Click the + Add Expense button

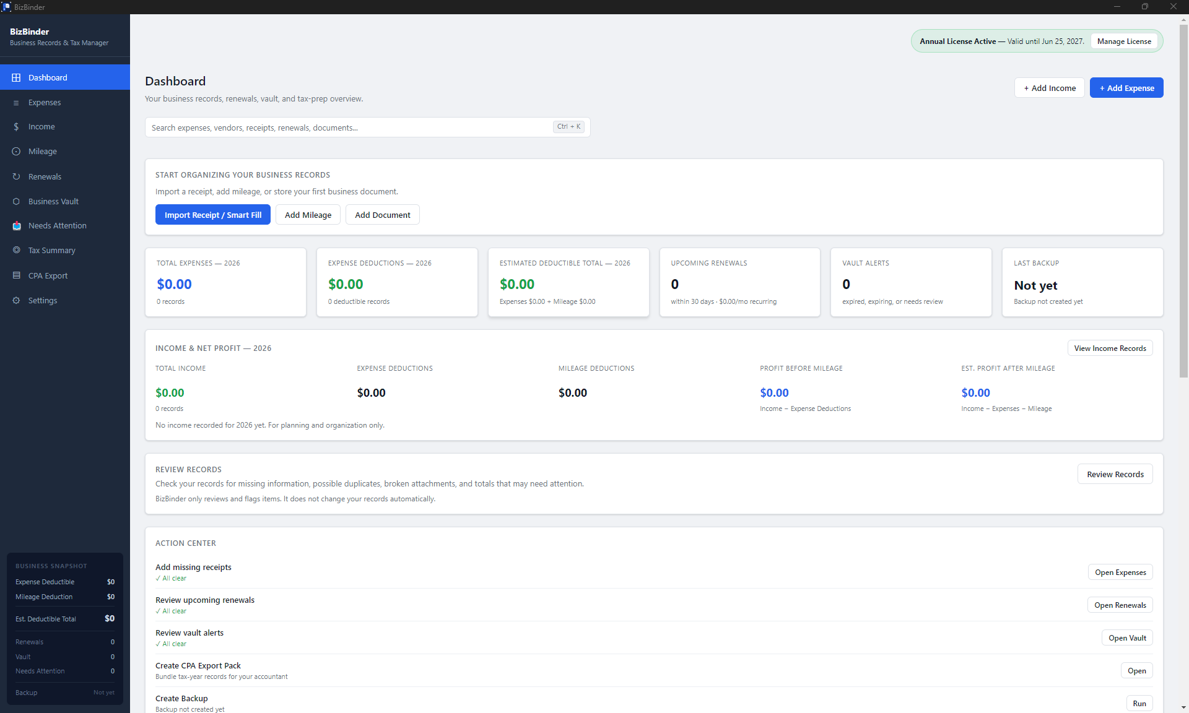tap(1126, 88)
